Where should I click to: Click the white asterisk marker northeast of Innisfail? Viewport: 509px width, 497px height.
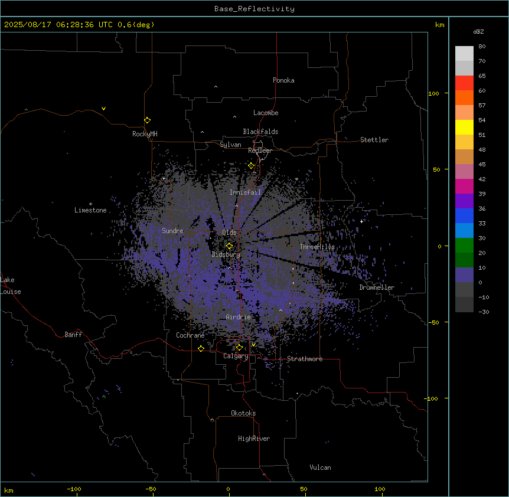point(296,179)
